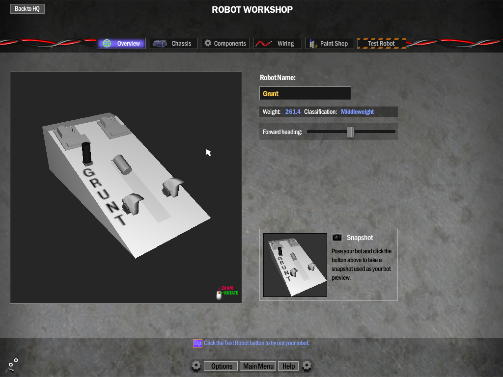Click the Snapshot camera icon
Viewport: 503px width, 377px height.
[337, 238]
